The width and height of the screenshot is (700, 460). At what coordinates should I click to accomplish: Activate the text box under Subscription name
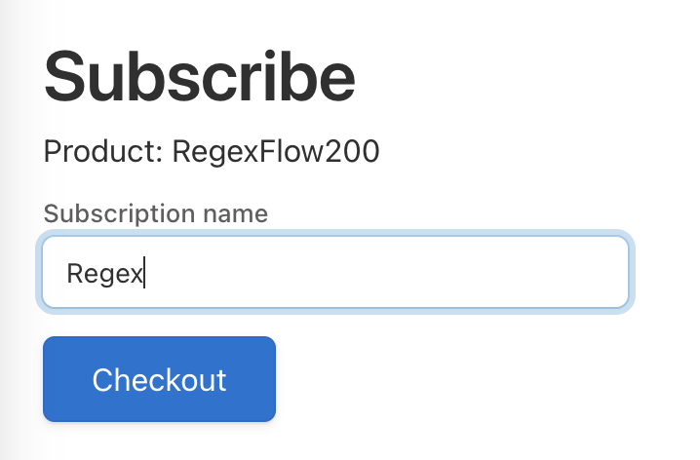click(x=335, y=272)
